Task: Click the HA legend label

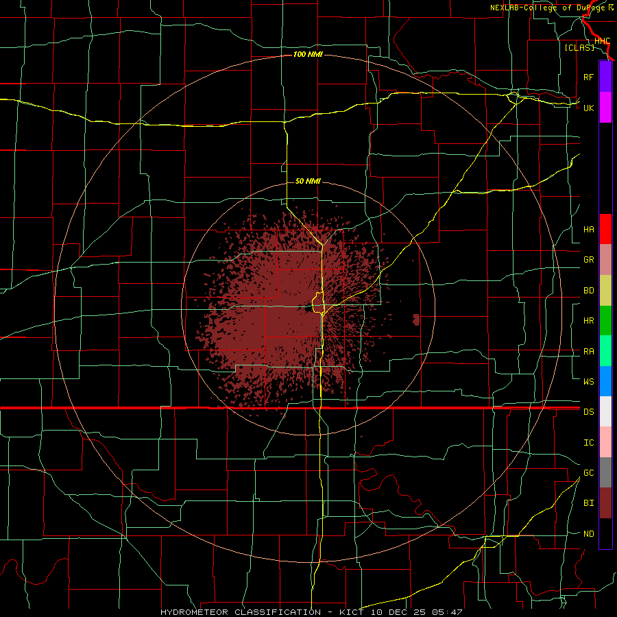Action: coord(588,229)
